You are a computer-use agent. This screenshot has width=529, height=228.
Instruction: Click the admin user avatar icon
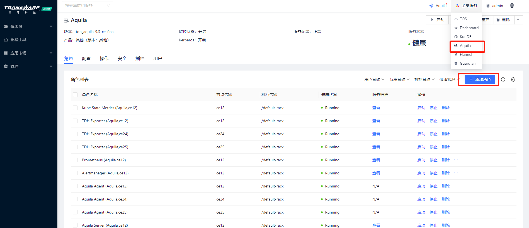[x=488, y=6]
